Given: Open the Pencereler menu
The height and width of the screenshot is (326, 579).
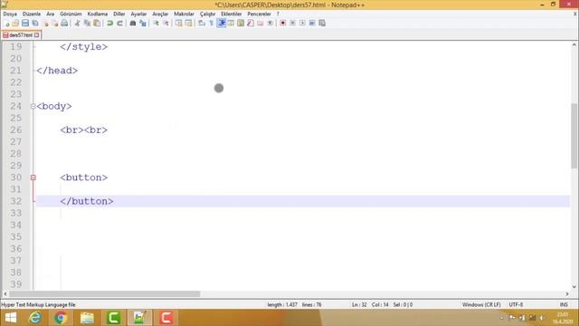Looking at the screenshot, I should (259, 14).
